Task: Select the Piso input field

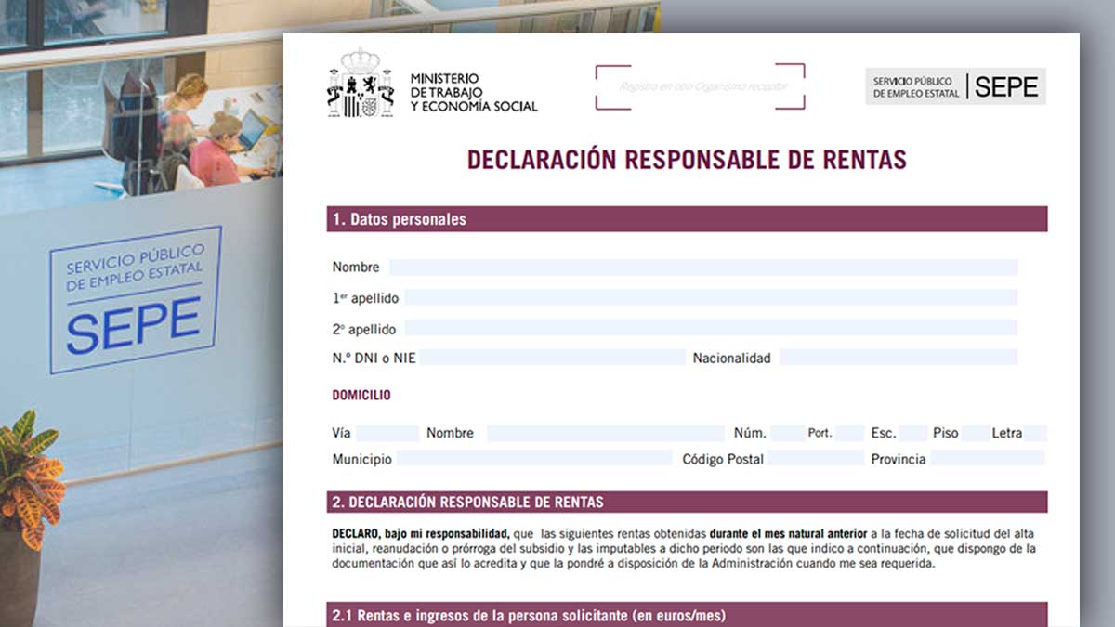Action: coord(974,433)
